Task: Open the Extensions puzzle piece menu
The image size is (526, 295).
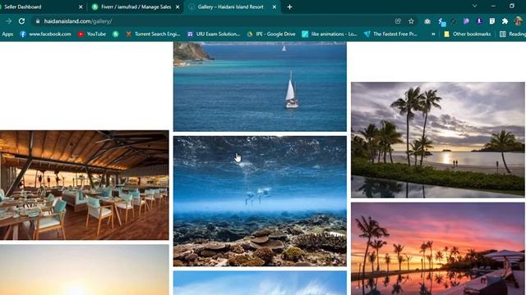Action: point(505,21)
